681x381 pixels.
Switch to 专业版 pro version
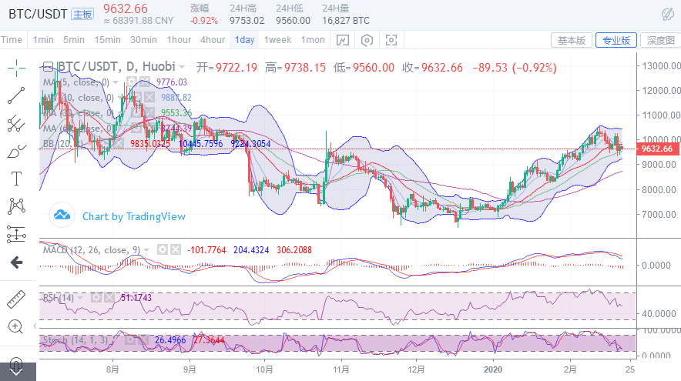(616, 40)
